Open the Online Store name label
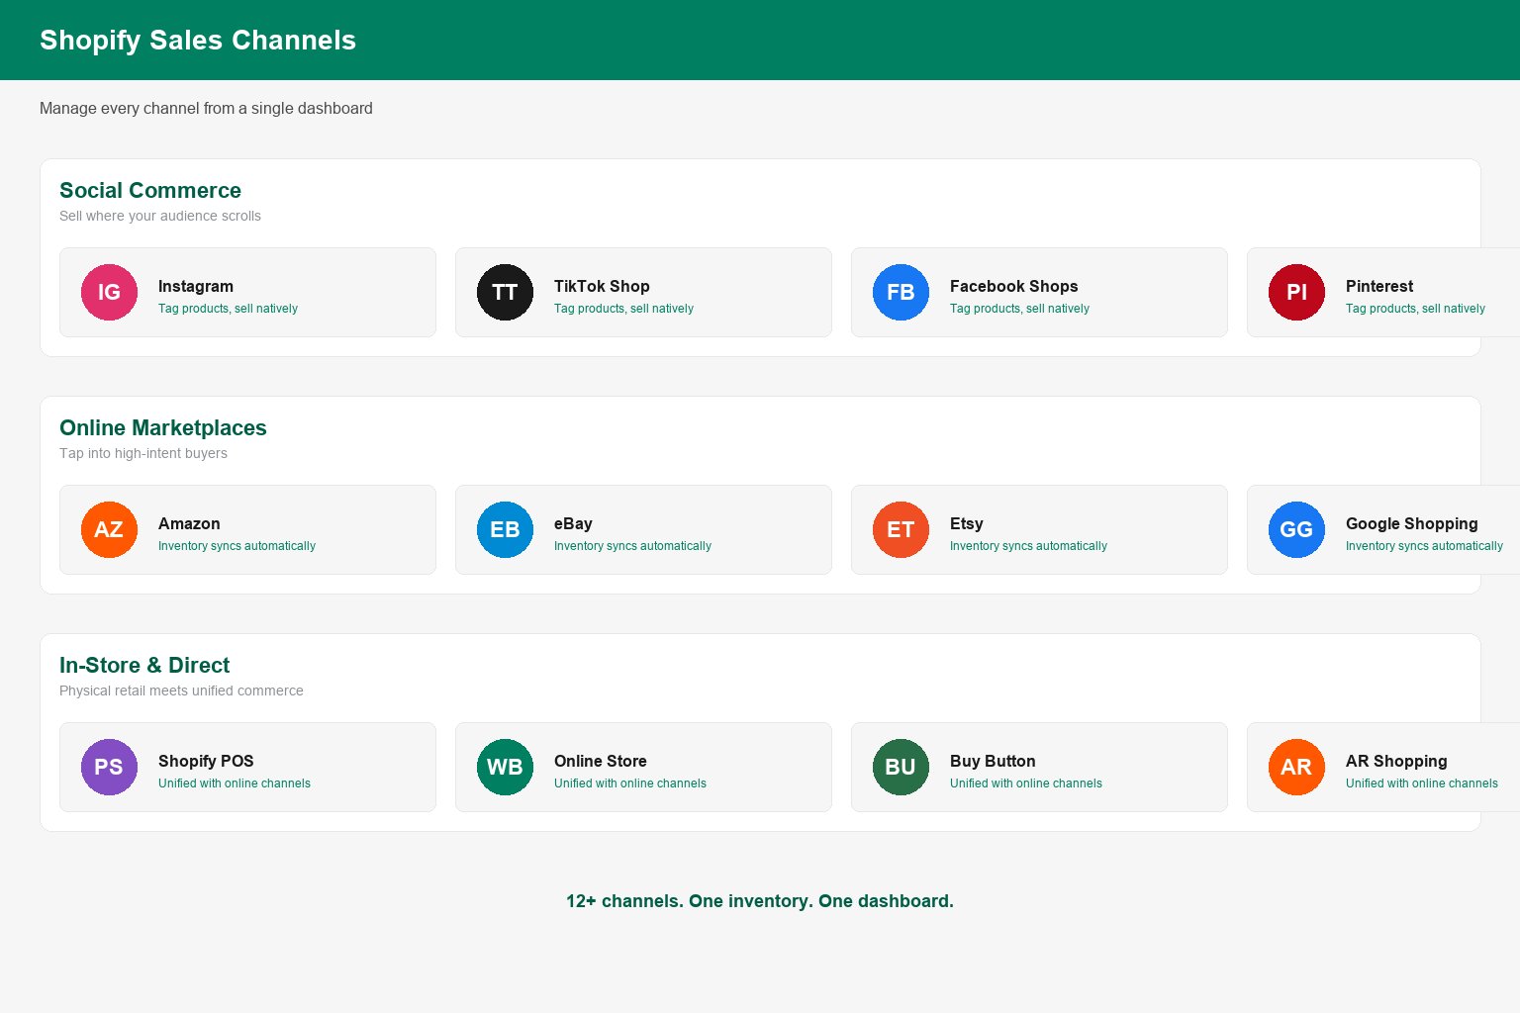Viewport: 1520px width, 1013px height. (600, 761)
